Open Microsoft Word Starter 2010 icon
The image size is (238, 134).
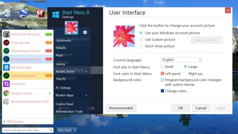(6, 102)
